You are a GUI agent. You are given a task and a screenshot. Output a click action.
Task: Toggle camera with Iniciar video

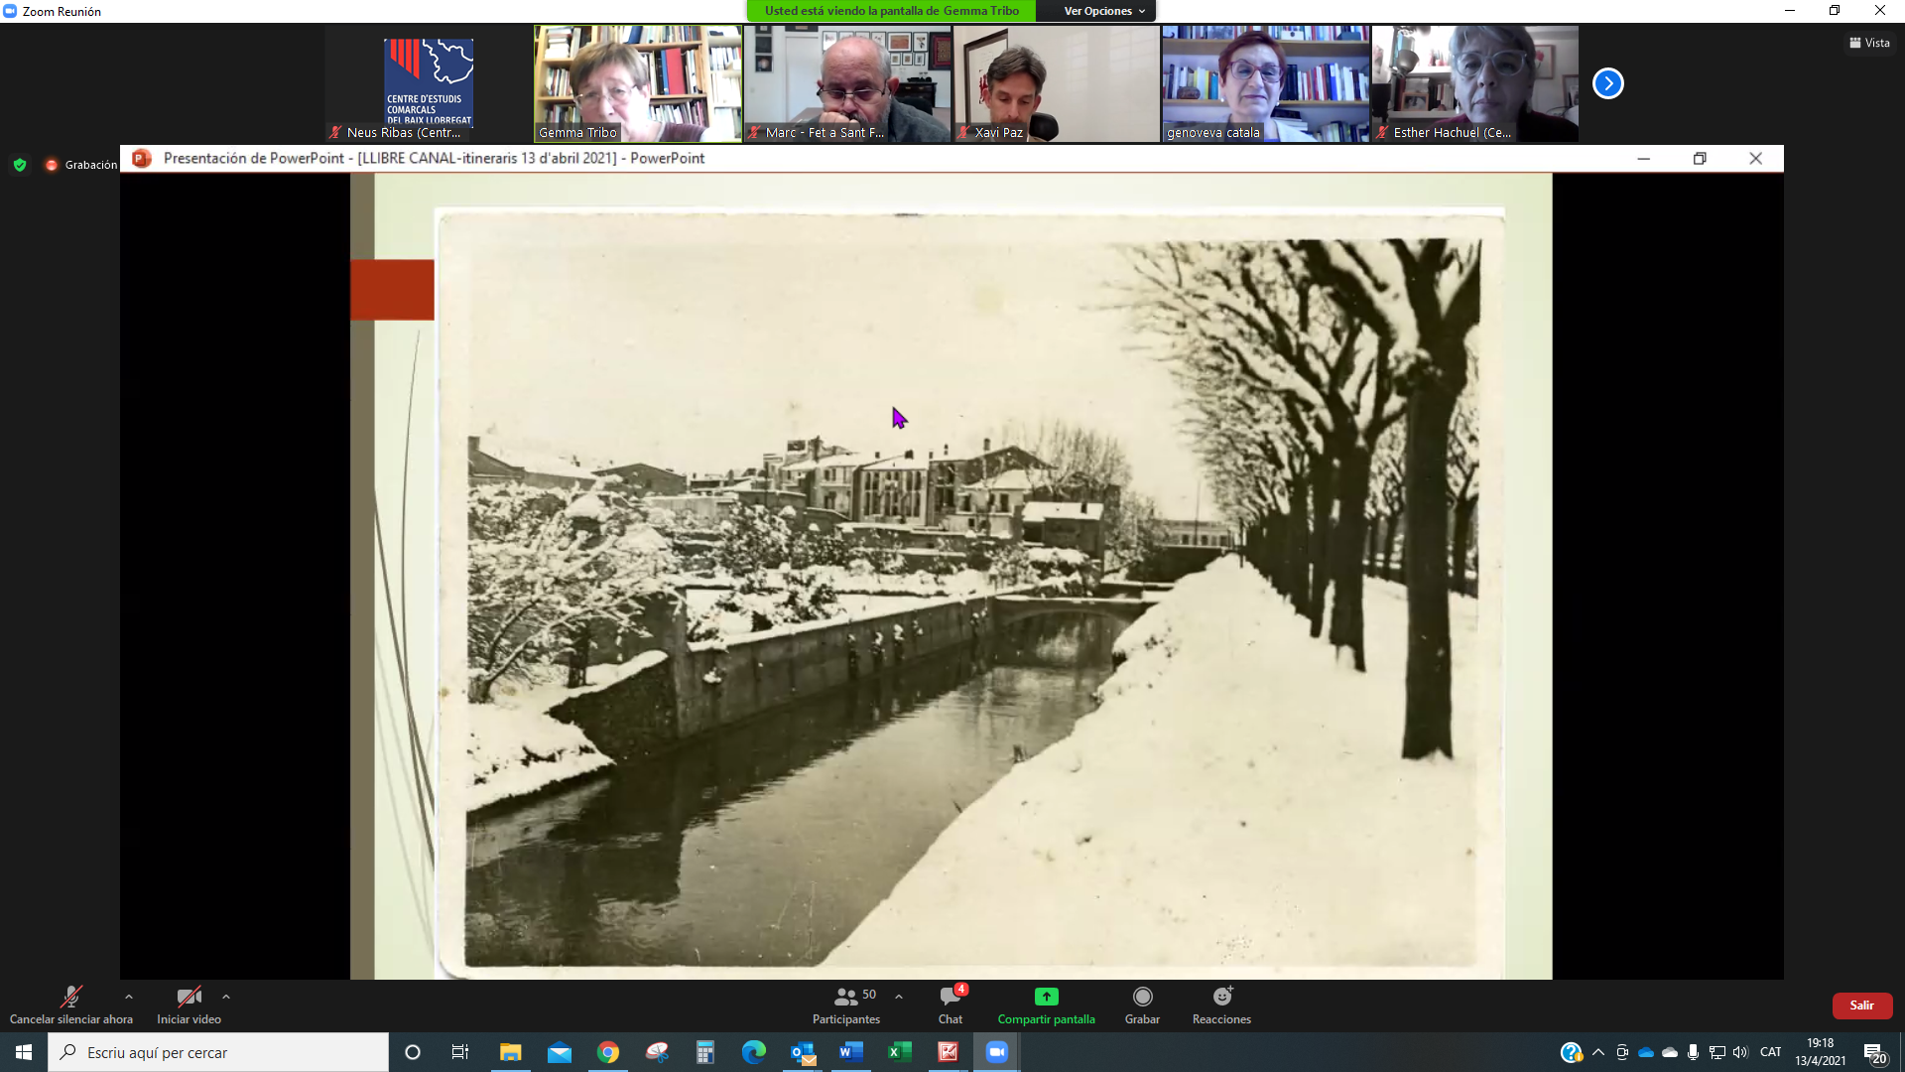(x=189, y=997)
